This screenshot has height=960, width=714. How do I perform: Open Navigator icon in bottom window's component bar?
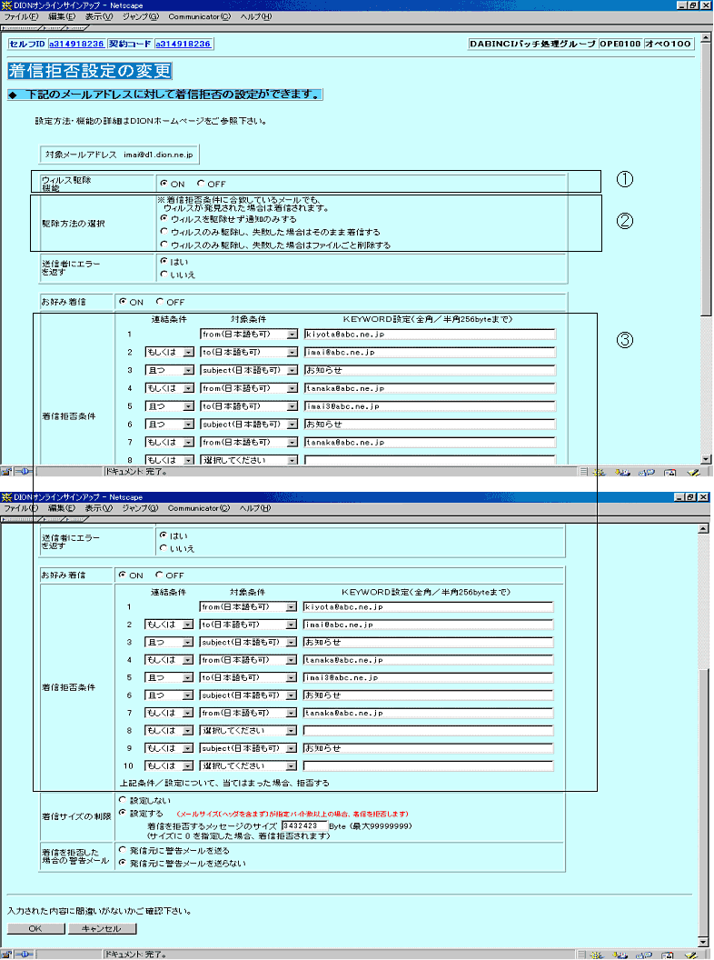click(x=597, y=955)
